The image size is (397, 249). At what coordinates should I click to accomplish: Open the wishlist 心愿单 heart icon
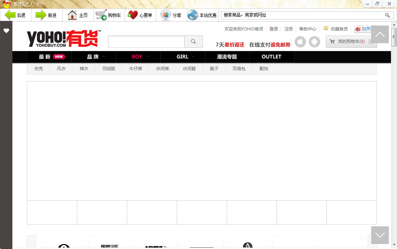tap(133, 15)
